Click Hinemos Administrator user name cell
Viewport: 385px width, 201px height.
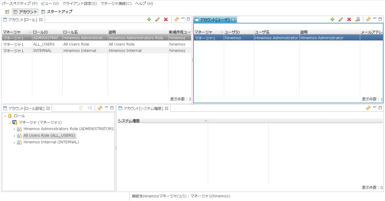277,38
